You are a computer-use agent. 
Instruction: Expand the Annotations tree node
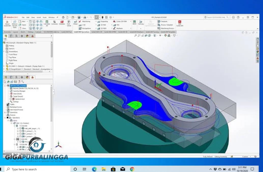point(4,52)
